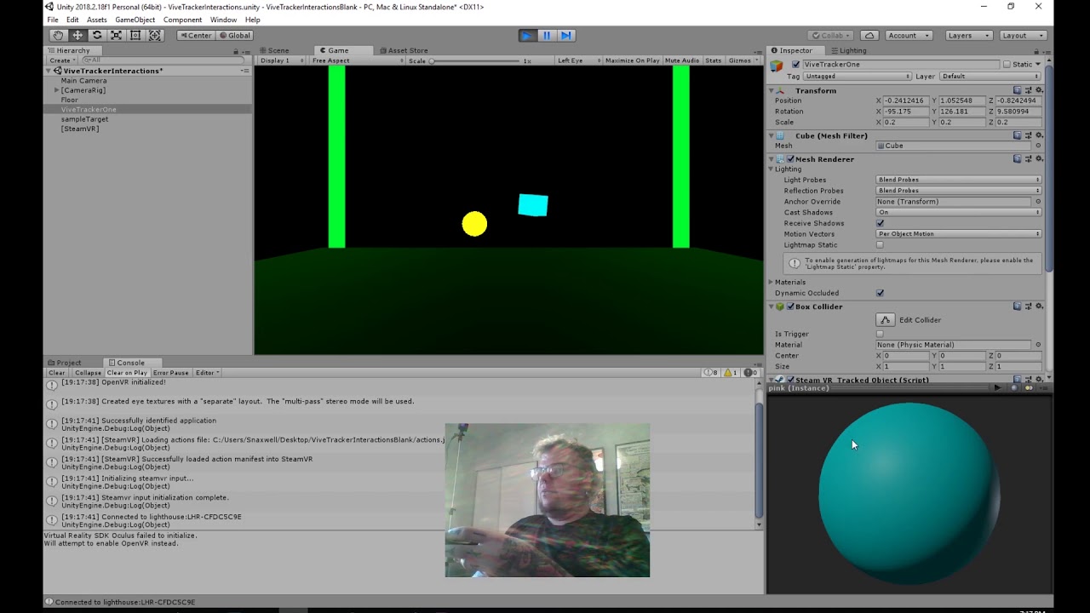
Task: Open Transform component preset icon
Action: click(1028, 90)
